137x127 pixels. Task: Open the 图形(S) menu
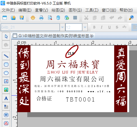(x=75, y=10)
